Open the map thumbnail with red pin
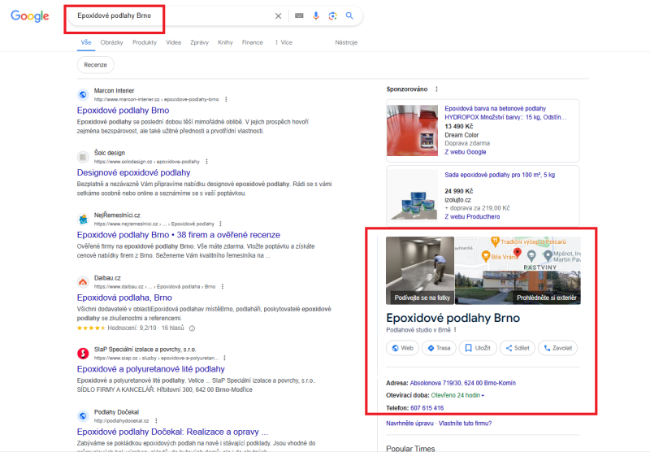 pyautogui.click(x=518, y=254)
